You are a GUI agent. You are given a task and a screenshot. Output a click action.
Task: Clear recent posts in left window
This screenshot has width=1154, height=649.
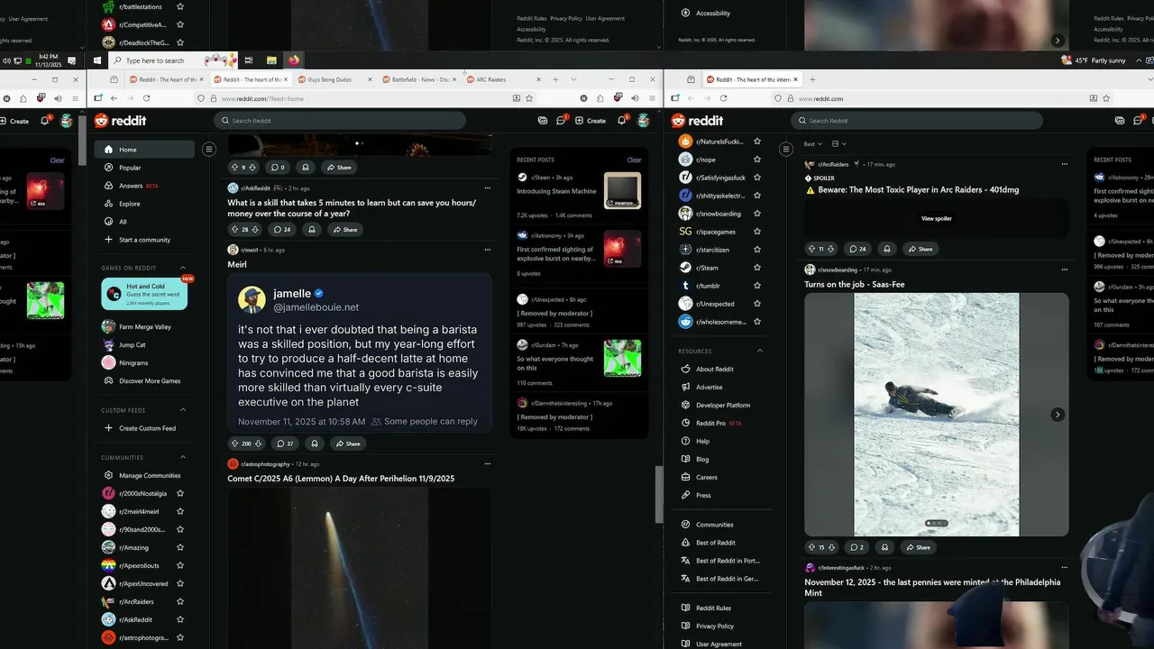(x=634, y=160)
